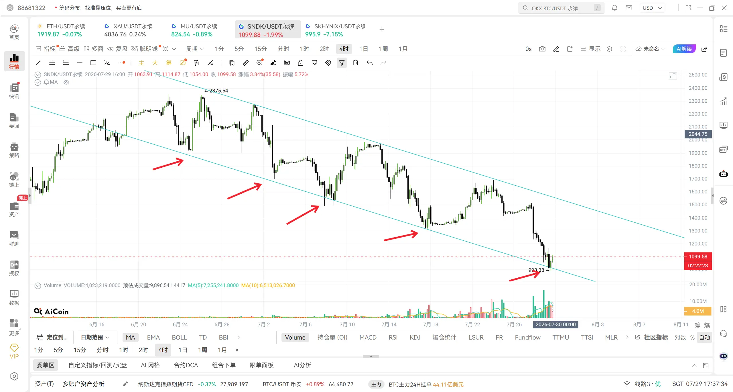This screenshot has width=733, height=392.
Task: Click the filter funnel tool
Action: (x=342, y=63)
